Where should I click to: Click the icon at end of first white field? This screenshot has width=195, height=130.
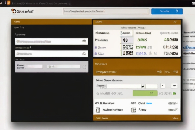point(84,41)
